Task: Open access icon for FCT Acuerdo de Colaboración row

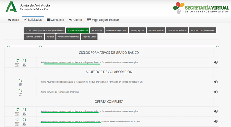Action: [216, 82]
